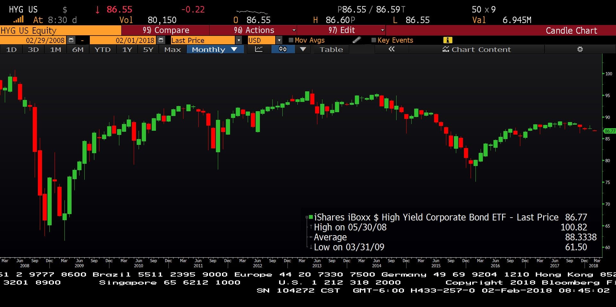
Task: Click the 2013 year label on time axis
Action: coord(317,266)
